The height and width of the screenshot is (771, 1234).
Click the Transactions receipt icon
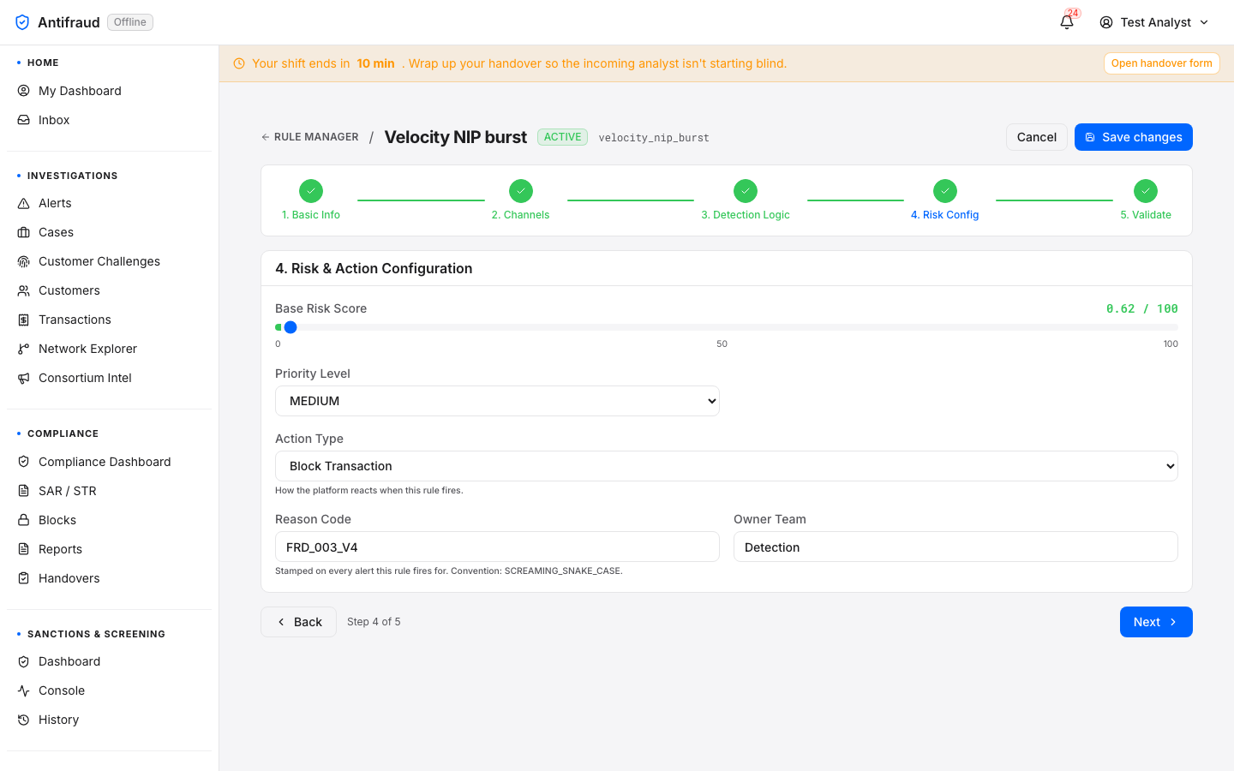pos(24,320)
